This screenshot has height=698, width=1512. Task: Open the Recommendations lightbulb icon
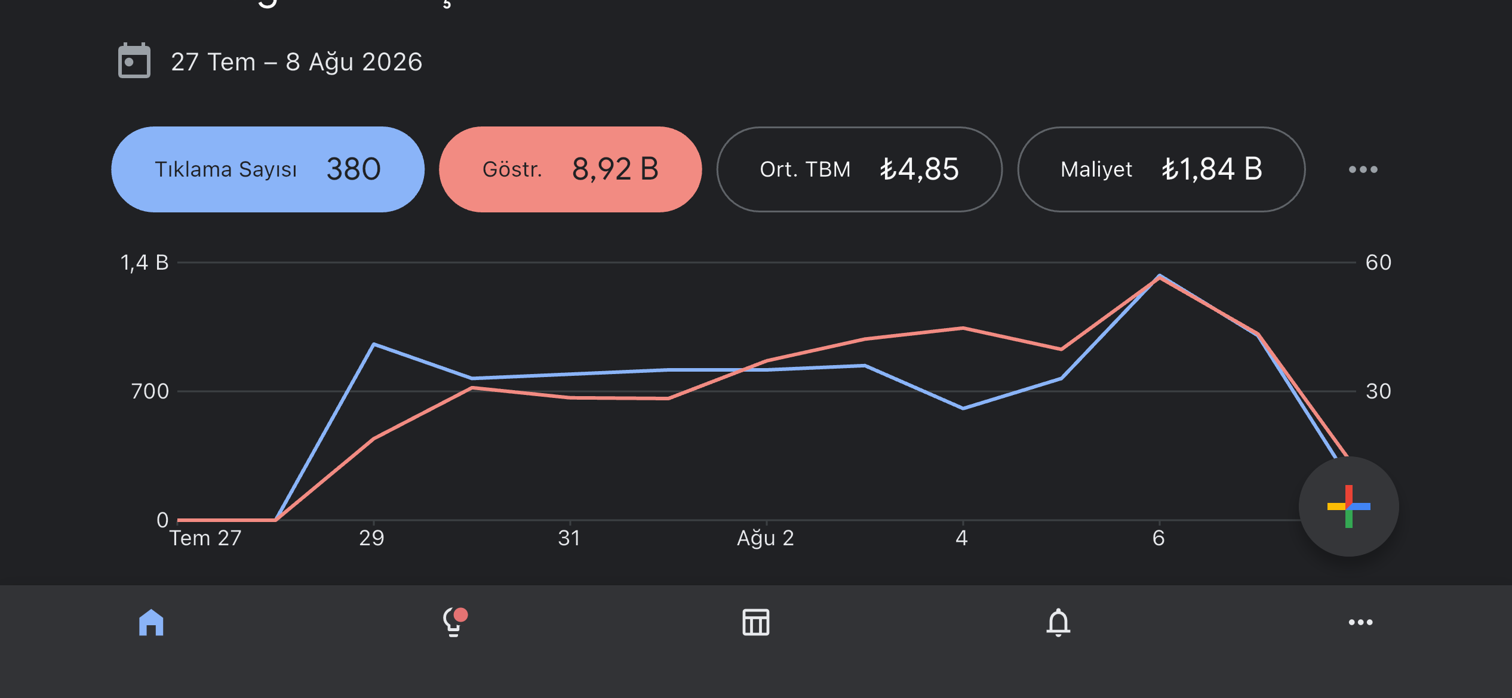point(454,622)
